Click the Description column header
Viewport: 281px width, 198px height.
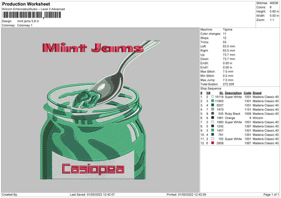pos(233,93)
